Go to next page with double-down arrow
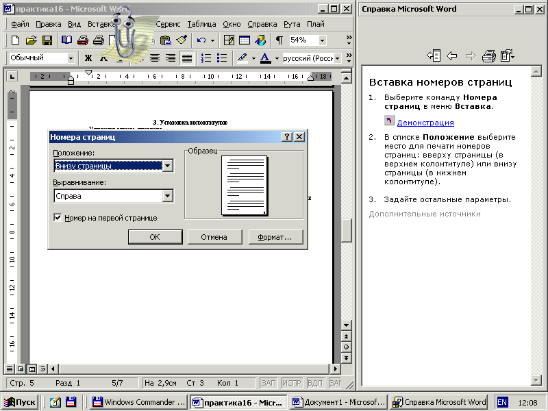 [x=346, y=358]
